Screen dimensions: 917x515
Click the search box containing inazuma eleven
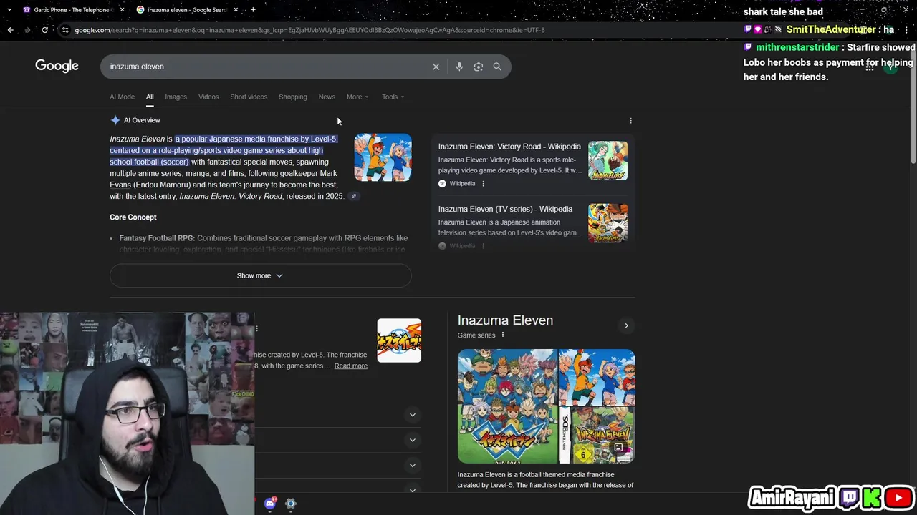265,67
